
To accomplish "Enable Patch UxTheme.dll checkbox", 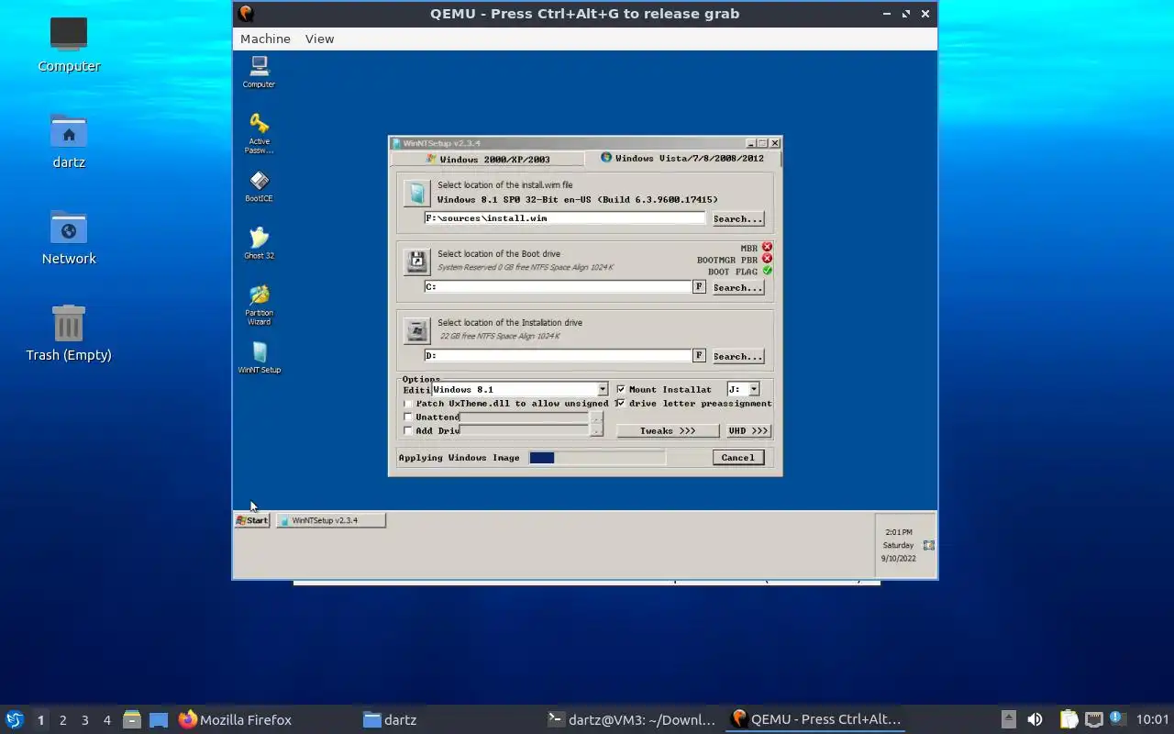I will (408, 404).
